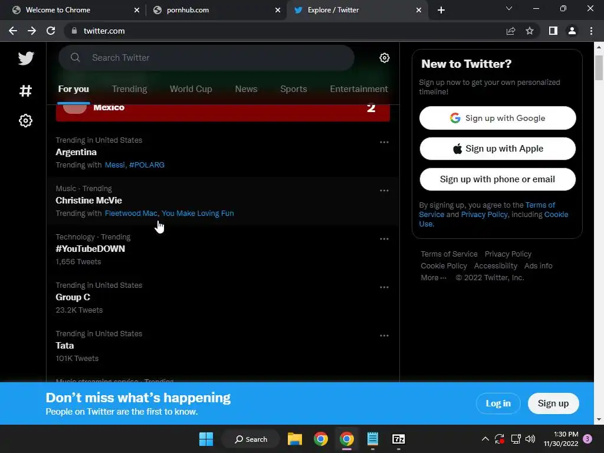The width and height of the screenshot is (604, 453).
Task: Expand the More footer menu
Action: coord(434,278)
